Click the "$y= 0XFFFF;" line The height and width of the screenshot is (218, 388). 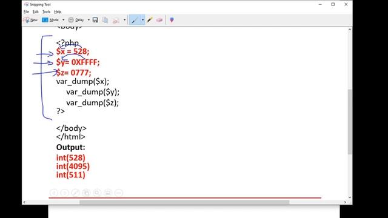(x=78, y=62)
